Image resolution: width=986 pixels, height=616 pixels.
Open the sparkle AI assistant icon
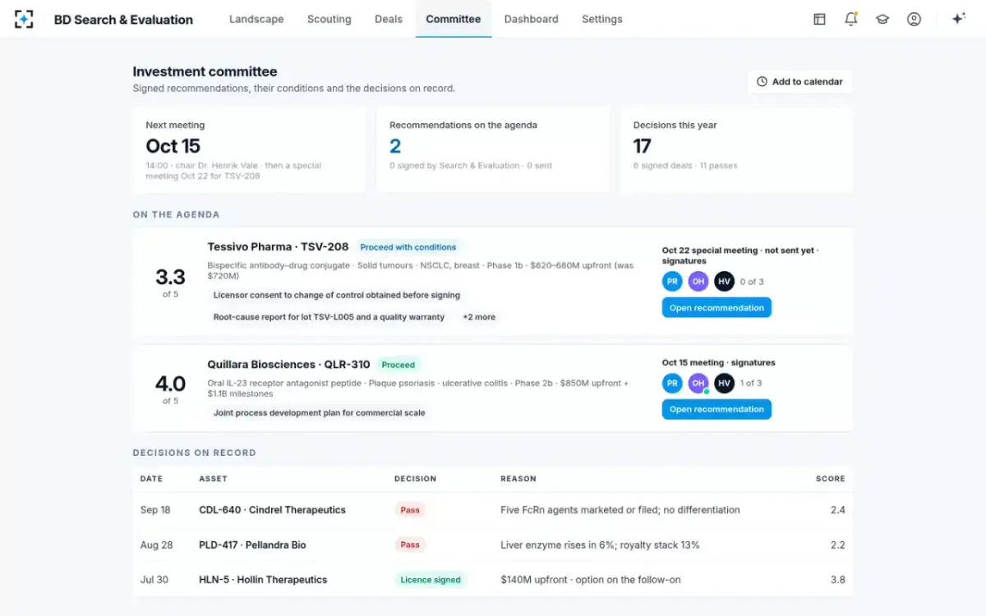click(x=958, y=19)
